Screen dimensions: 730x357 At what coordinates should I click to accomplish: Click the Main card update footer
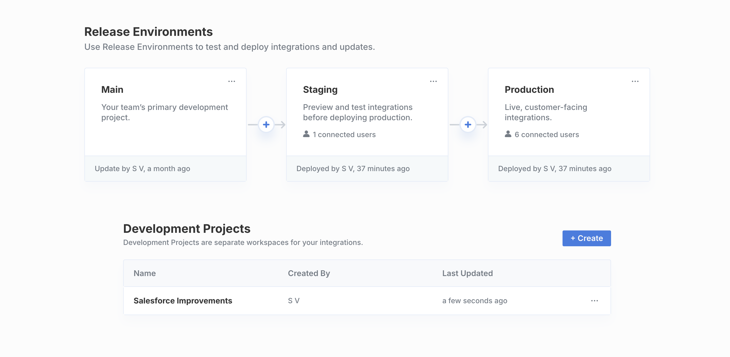pos(165,168)
